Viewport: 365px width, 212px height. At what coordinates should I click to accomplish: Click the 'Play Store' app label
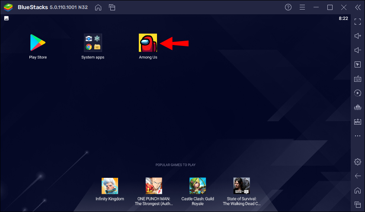[38, 57]
